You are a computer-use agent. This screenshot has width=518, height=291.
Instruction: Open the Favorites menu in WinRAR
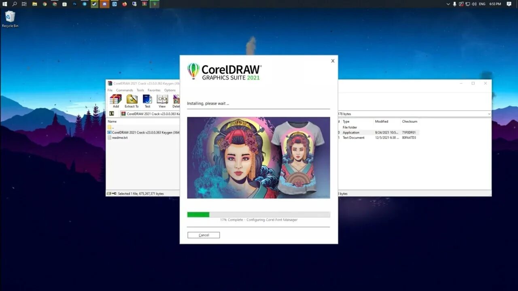(x=154, y=90)
